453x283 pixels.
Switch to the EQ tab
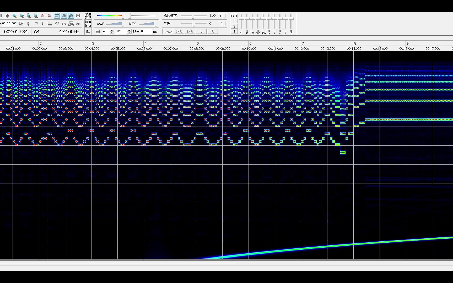pyautogui.click(x=88, y=32)
